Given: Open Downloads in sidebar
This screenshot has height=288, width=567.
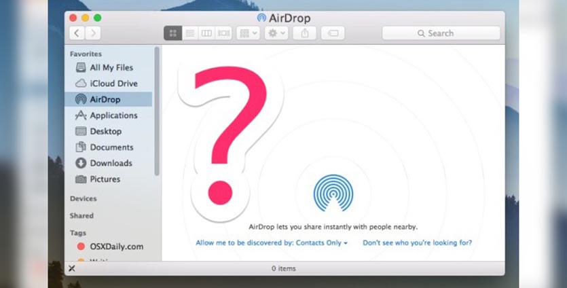Looking at the screenshot, I should tap(109, 163).
